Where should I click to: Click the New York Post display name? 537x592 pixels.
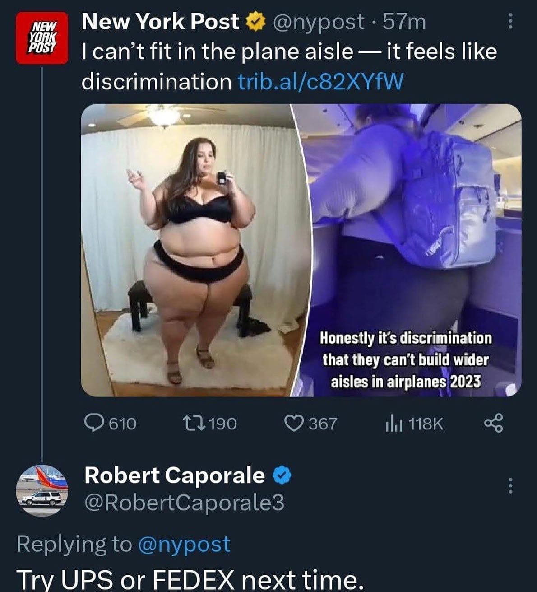pyautogui.click(x=160, y=22)
